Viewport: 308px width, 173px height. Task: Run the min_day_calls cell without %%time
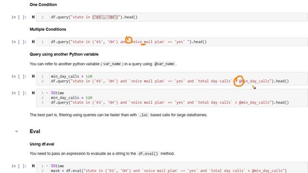click(33, 76)
